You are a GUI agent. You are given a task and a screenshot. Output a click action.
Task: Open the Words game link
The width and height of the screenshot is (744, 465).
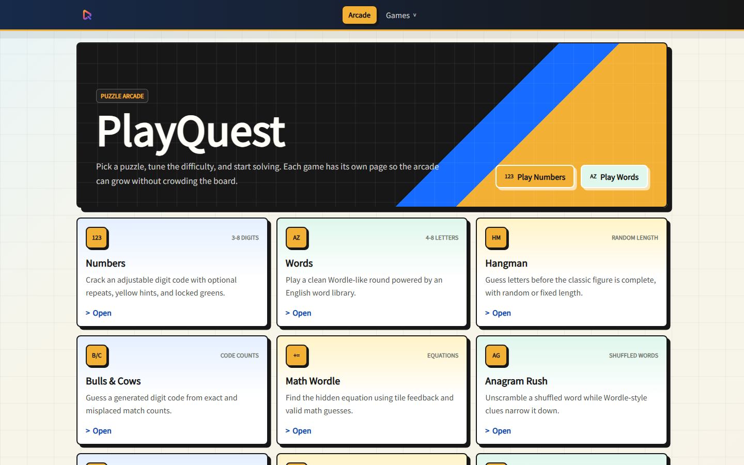[x=299, y=313]
